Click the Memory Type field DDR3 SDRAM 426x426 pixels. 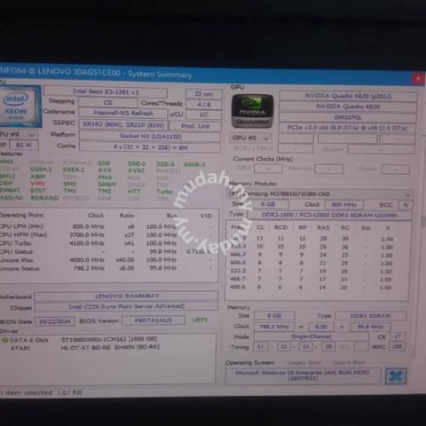pos(370,316)
